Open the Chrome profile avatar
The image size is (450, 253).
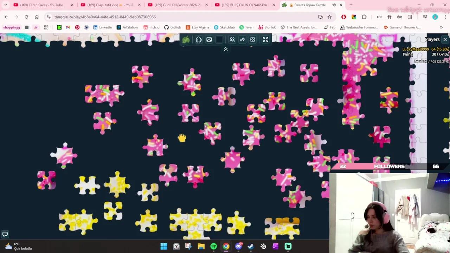coord(435,17)
